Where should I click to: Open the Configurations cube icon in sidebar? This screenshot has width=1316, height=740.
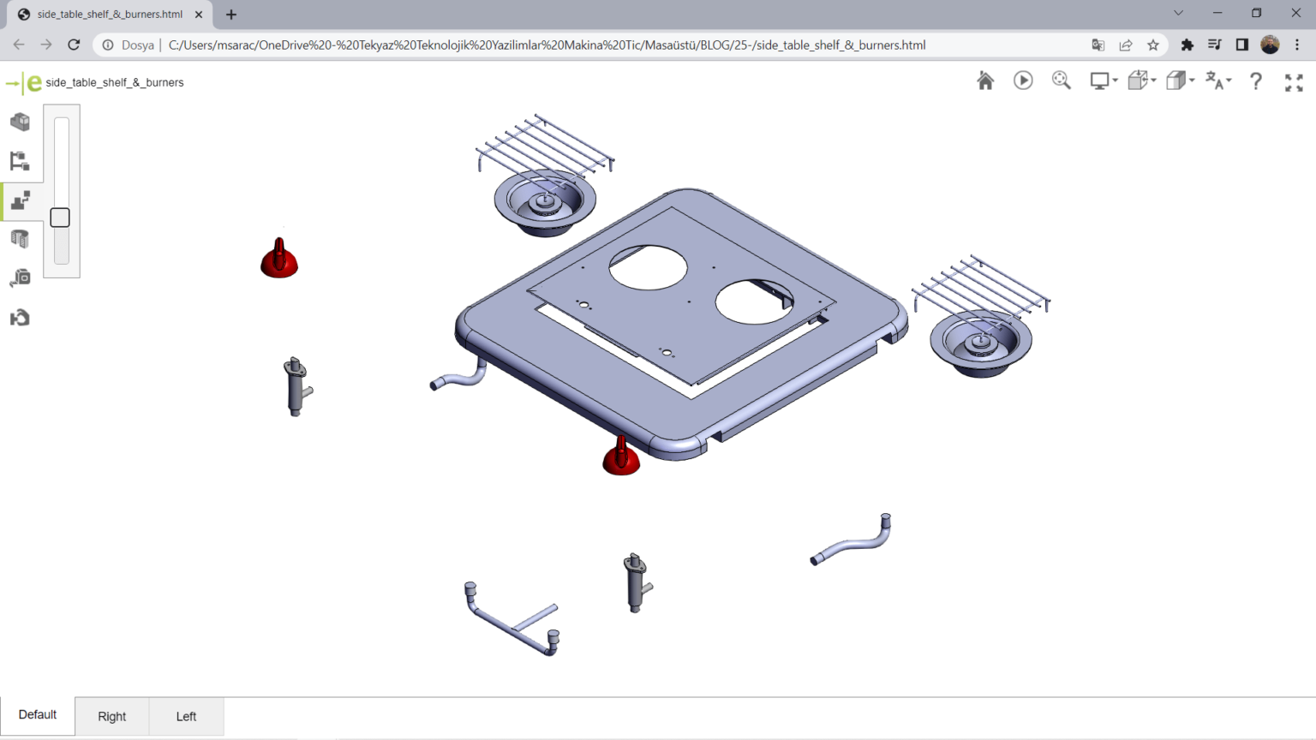pyautogui.click(x=20, y=122)
